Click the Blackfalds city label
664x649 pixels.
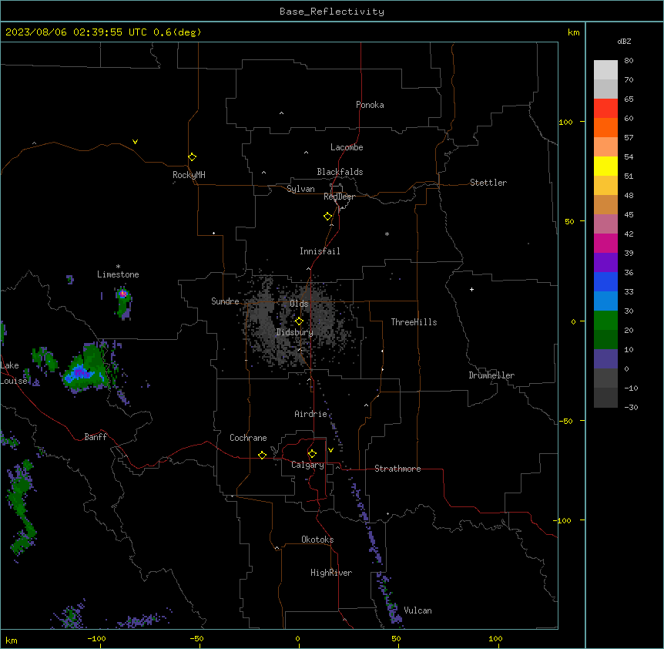pos(340,172)
